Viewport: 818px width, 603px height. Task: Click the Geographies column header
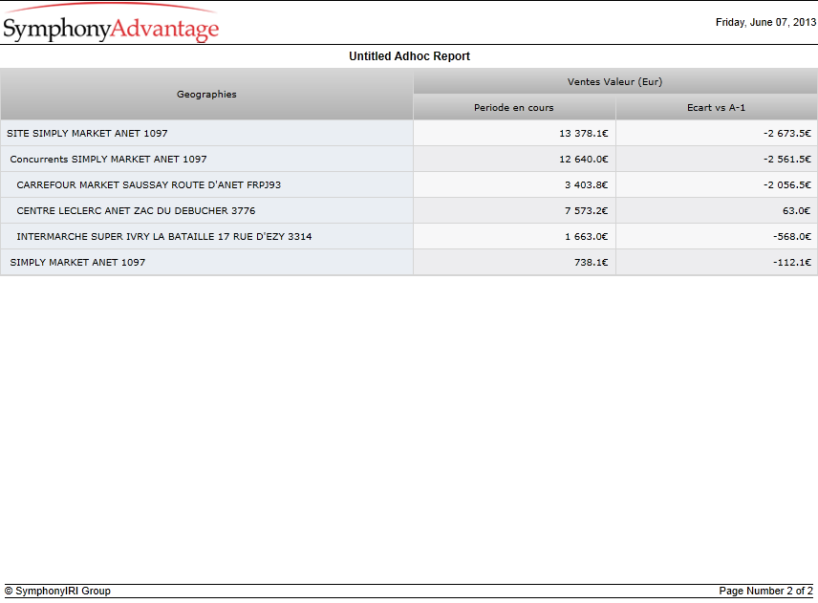[206, 95]
